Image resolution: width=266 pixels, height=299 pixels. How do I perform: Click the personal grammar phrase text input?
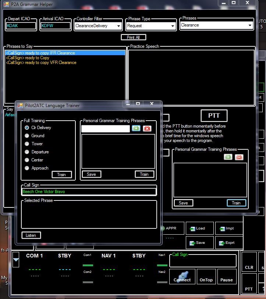click(x=106, y=128)
